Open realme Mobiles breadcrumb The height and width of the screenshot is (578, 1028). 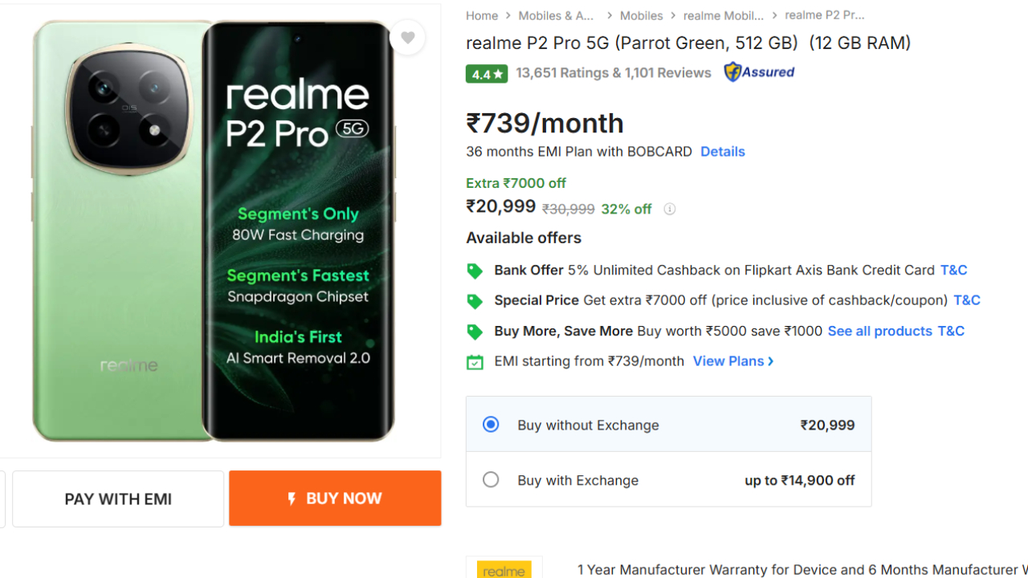pyautogui.click(x=723, y=16)
